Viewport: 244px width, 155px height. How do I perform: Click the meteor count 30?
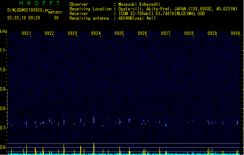point(56,18)
